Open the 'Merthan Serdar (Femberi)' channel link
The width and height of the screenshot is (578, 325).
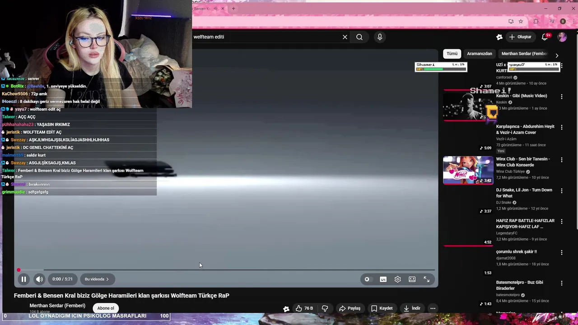57,306
